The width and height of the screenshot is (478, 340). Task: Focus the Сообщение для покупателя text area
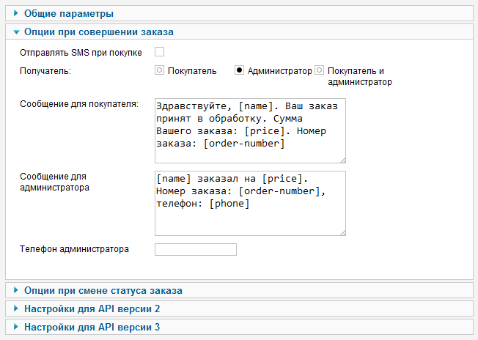coord(249,130)
